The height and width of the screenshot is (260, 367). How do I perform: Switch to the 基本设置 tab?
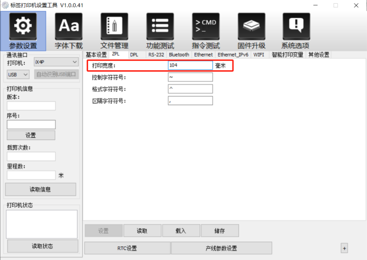click(x=96, y=54)
